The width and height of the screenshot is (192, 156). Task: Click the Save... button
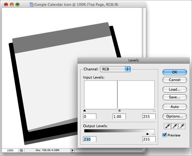(x=174, y=97)
